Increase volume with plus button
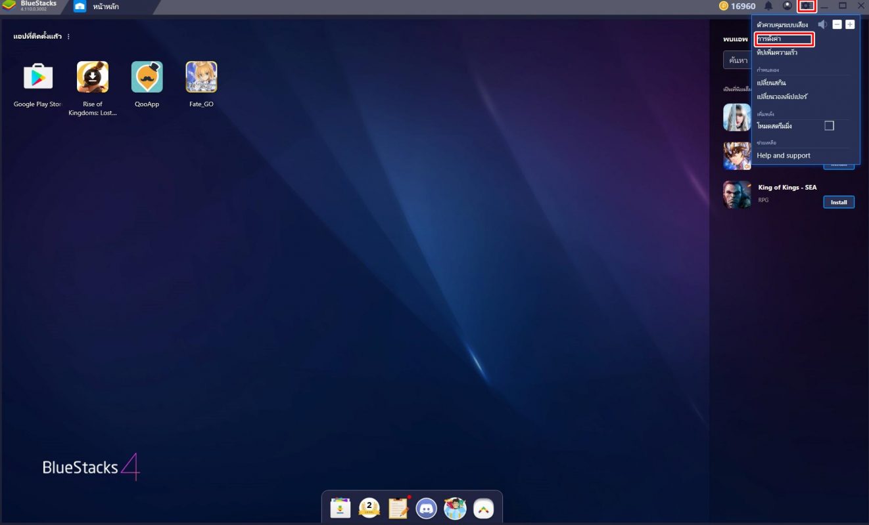This screenshot has width=869, height=525. [x=850, y=24]
